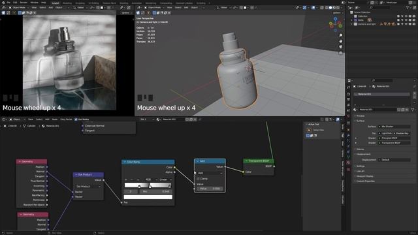Viewport: 418px width, 235px height.
Task: Hide Camera and light collection with eye icon
Action: (x=406, y=24)
